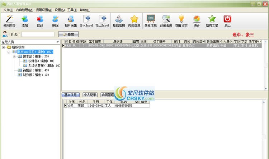Select 北京xxx公司 in the tree

click(35, 52)
